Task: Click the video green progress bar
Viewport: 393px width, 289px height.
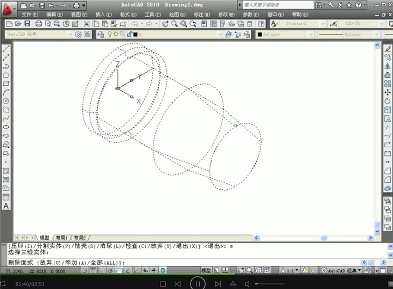Action: pos(118,274)
